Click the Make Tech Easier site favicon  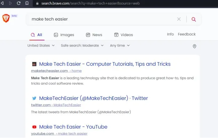(34, 64)
